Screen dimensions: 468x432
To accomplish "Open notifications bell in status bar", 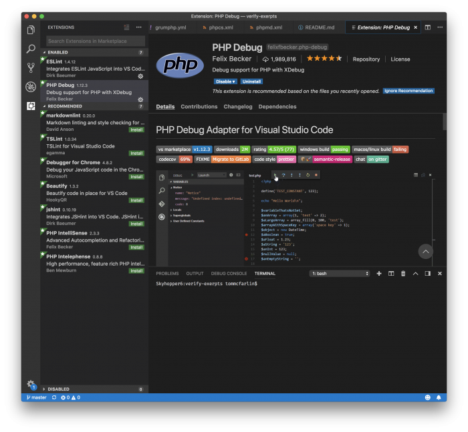I will pos(439,397).
